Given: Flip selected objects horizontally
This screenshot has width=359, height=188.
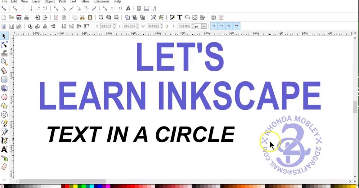Looking at the screenshot, I should [x=45, y=26].
